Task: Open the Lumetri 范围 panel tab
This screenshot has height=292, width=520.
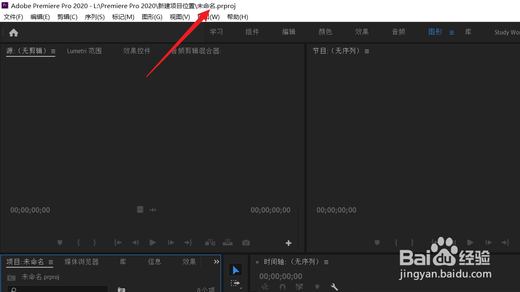Action: click(x=84, y=51)
